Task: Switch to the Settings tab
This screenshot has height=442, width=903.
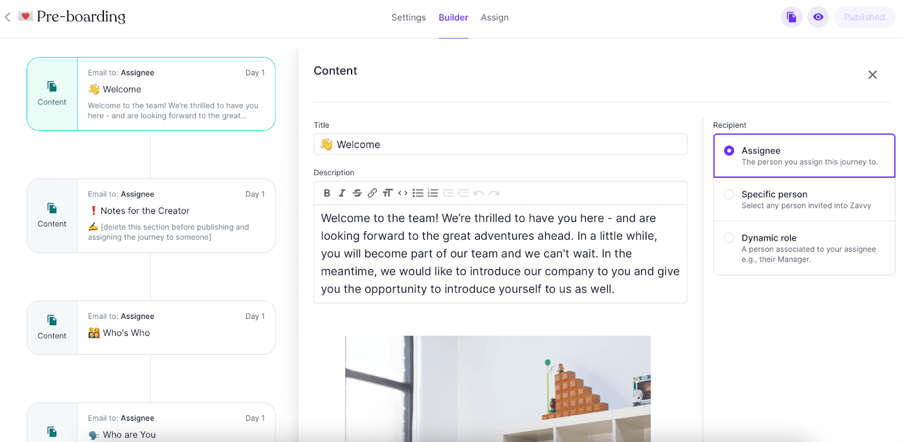Action: [x=408, y=17]
